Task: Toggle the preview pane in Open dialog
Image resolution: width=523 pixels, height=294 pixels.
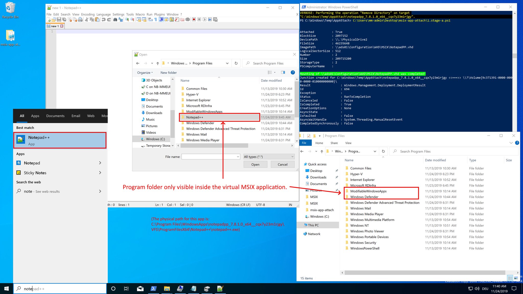Action: [x=283, y=72]
